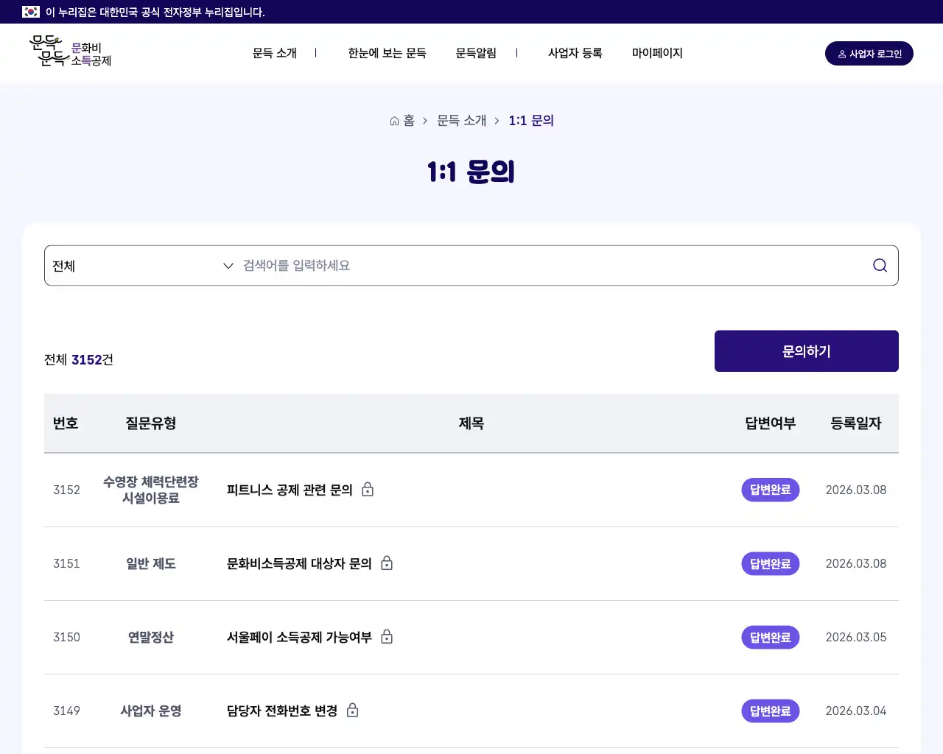943x754 pixels.
Task: Click the 사업자 로그인 button
Action: (x=869, y=53)
